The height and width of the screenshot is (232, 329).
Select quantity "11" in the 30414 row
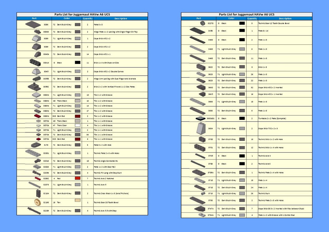click(x=88, y=63)
